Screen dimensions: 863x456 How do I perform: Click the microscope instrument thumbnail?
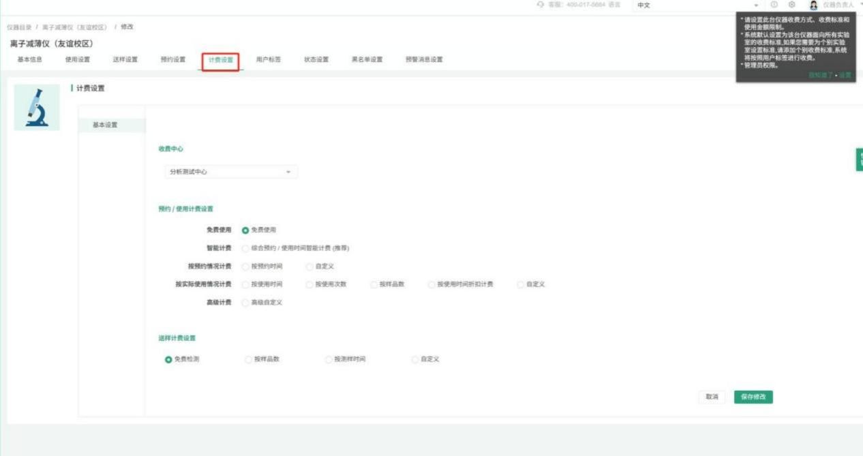click(x=37, y=107)
